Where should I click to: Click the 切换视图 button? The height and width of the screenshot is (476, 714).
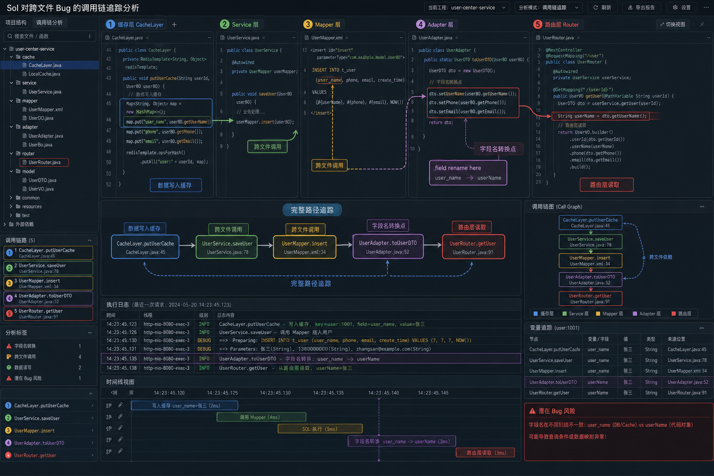tap(673, 24)
